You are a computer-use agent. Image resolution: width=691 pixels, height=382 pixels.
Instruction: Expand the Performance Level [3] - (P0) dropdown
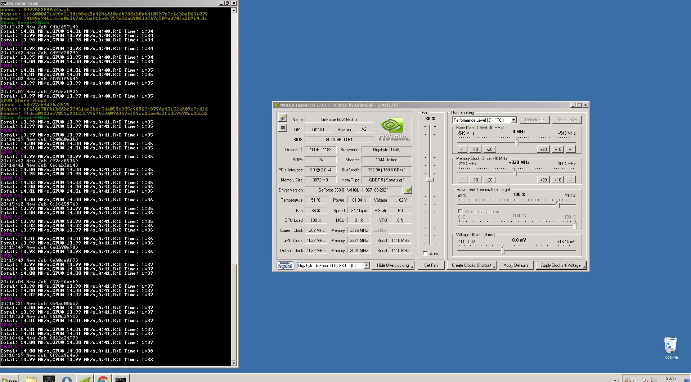513,120
